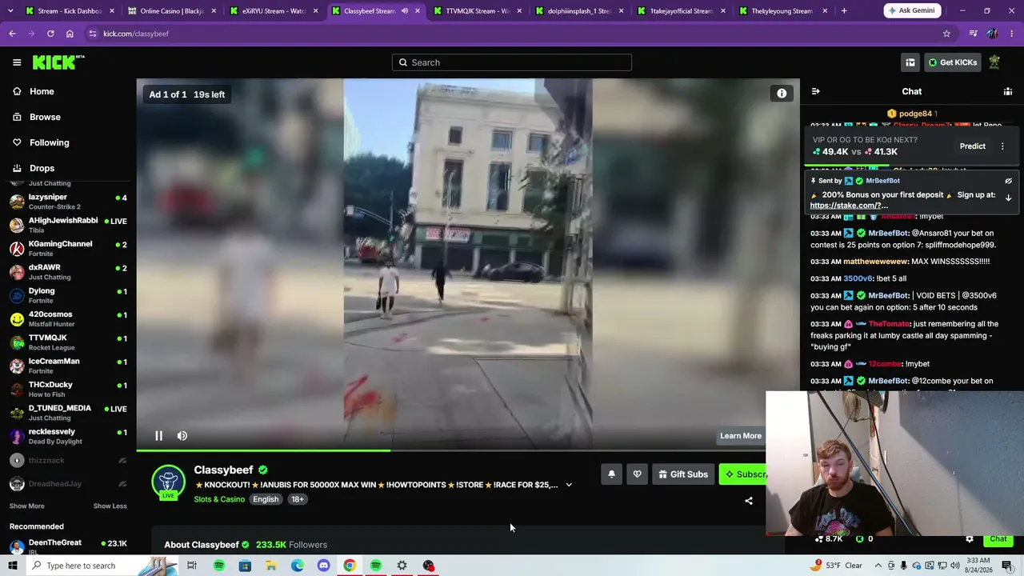Image resolution: width=1024 pixels, height=576 pixels.
Task: Click the Predict button
Action: coord(972,146)
